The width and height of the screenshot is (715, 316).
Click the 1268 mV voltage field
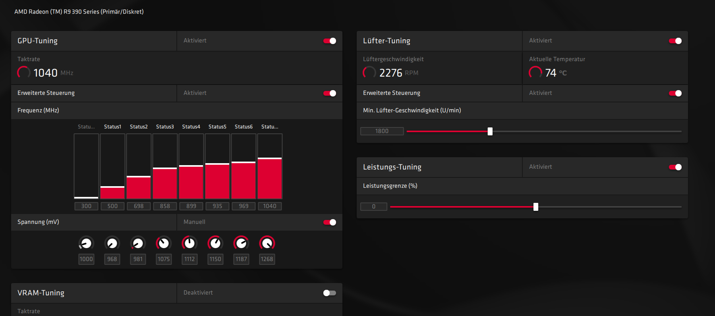click(267, 259)
